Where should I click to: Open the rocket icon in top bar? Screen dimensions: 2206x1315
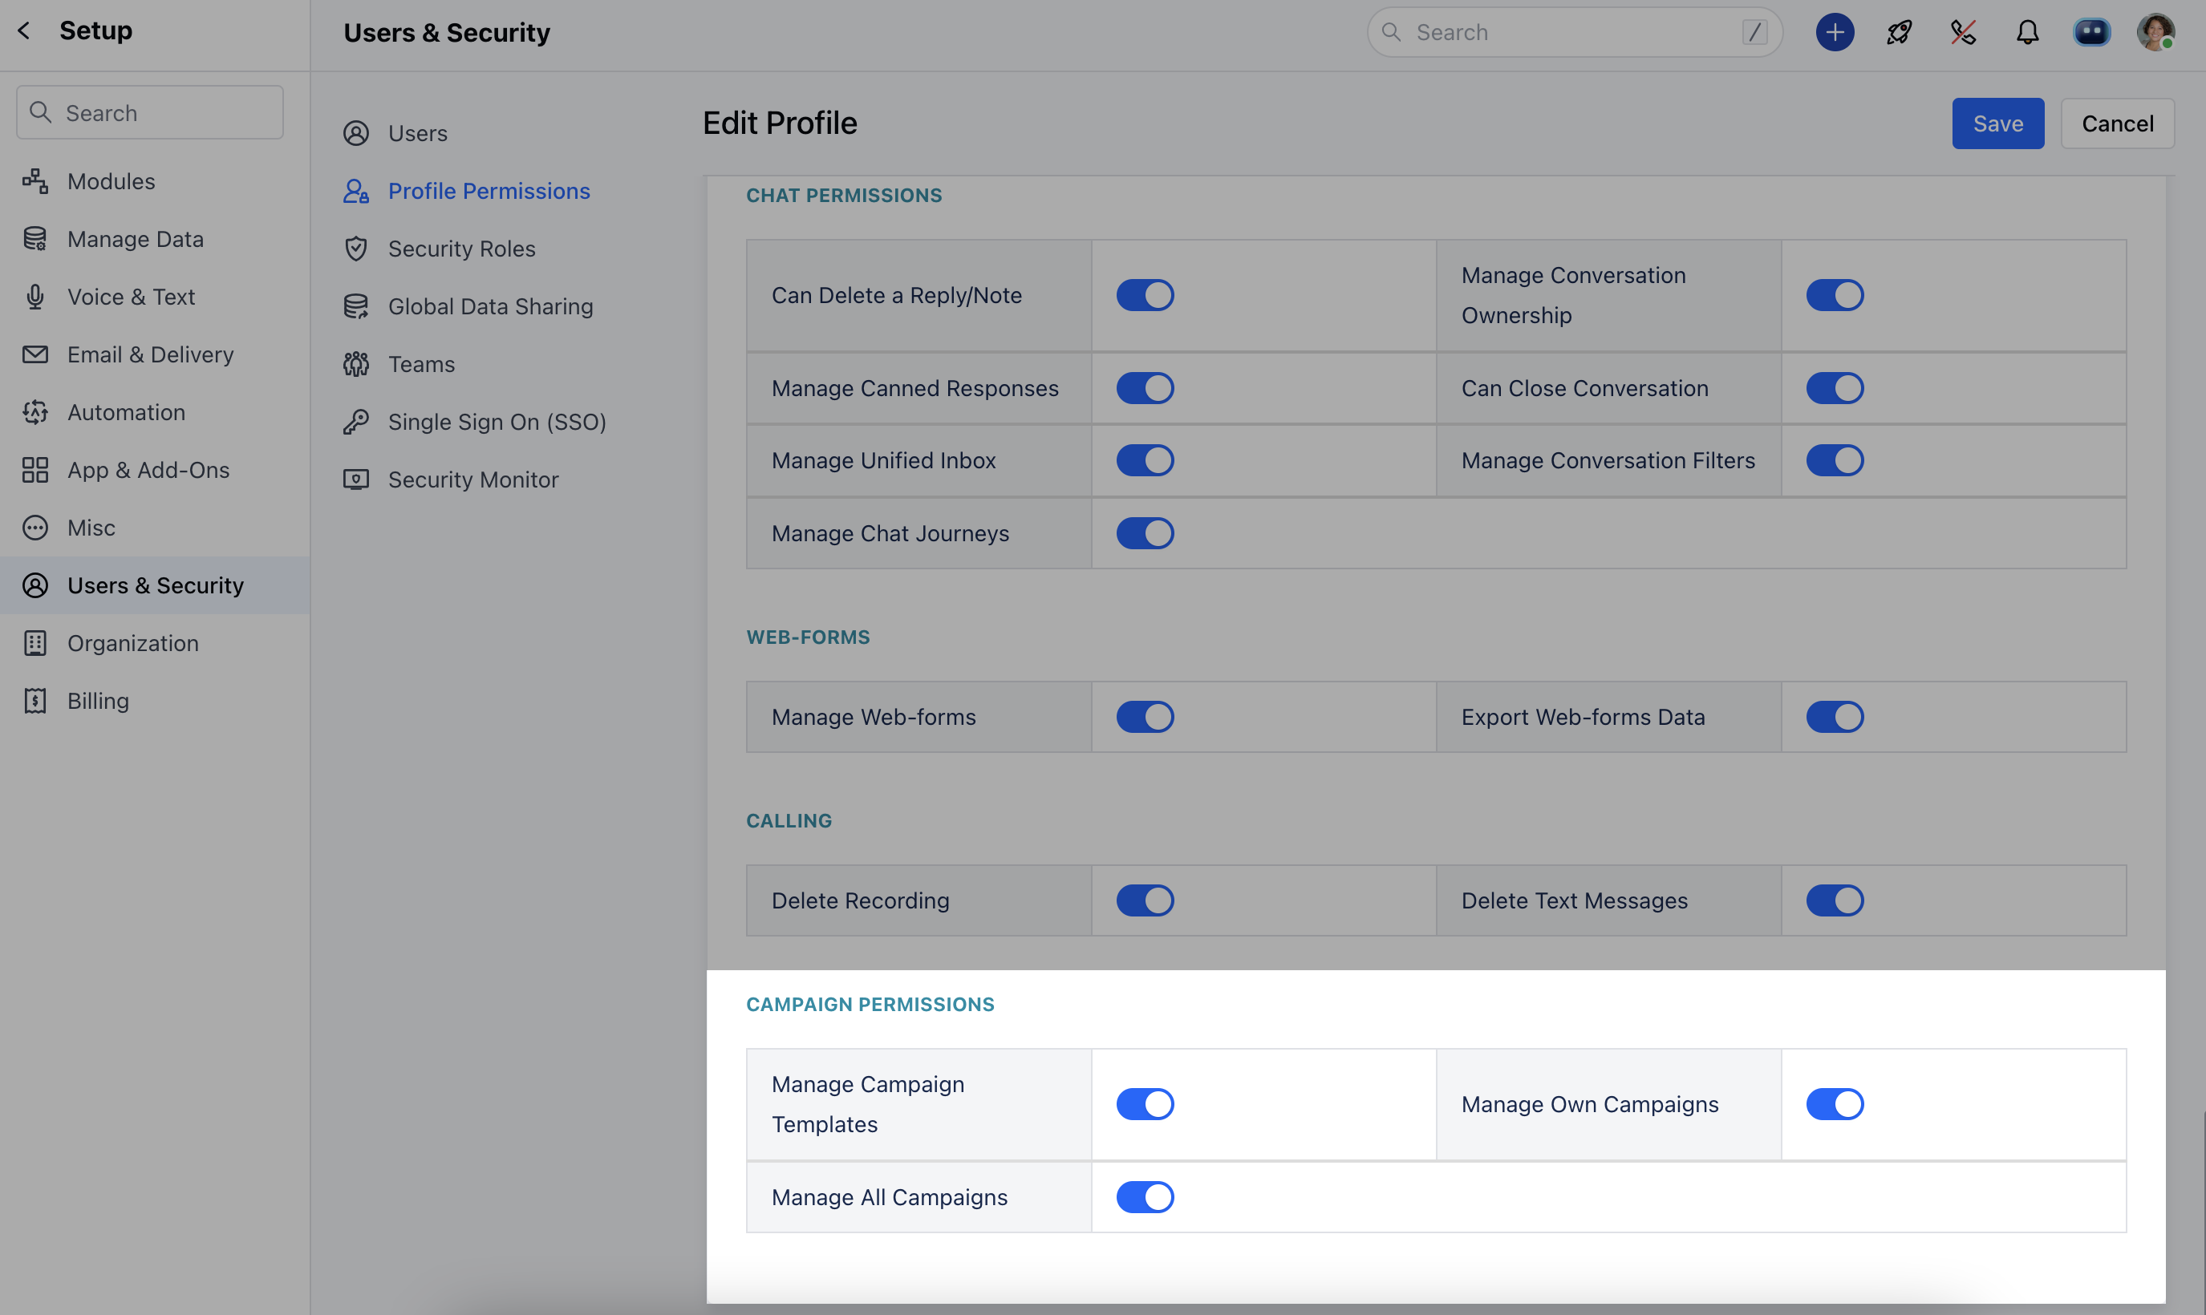(x=1899, y=33)
